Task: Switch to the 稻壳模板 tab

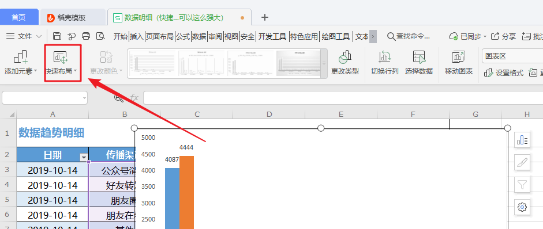Action: click(72, 18)
